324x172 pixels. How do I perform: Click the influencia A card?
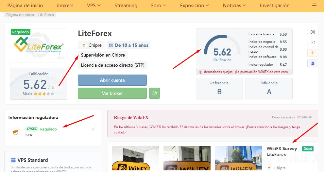coord(269,89)
